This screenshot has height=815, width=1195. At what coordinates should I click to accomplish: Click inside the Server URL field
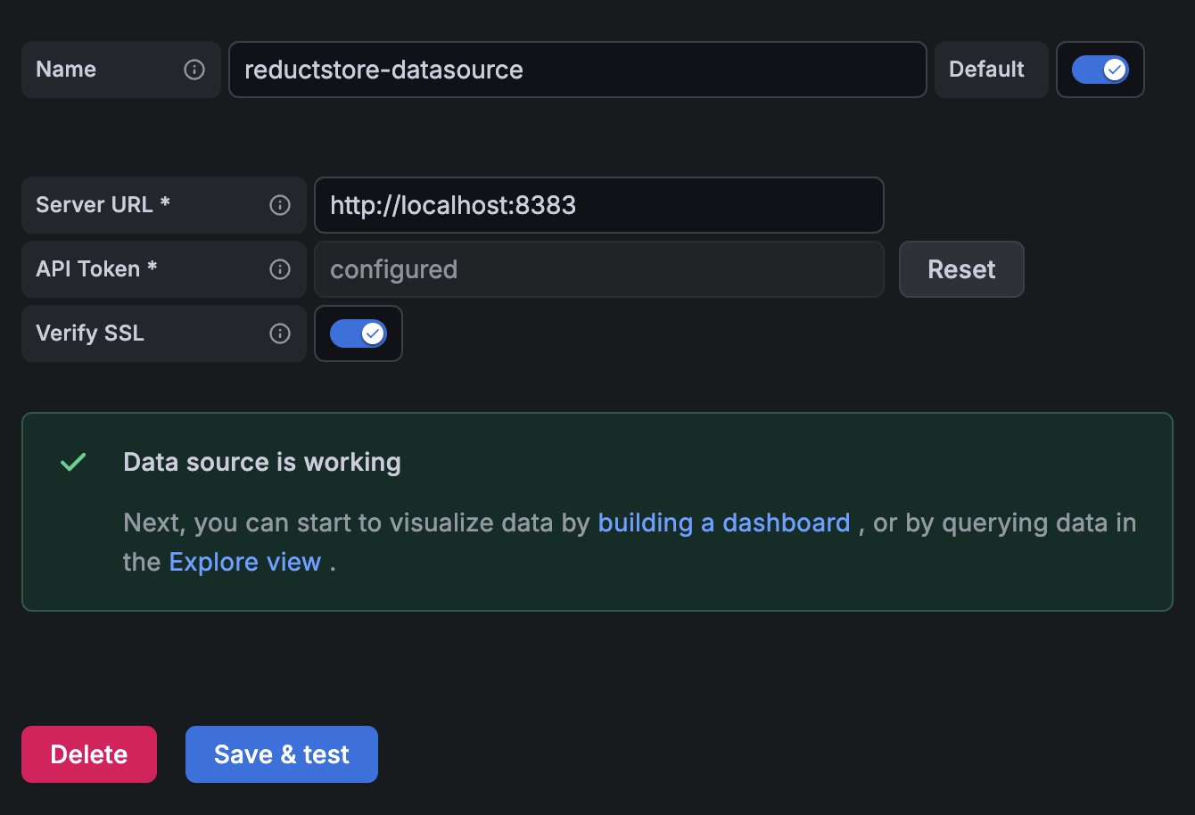[599, 204]
